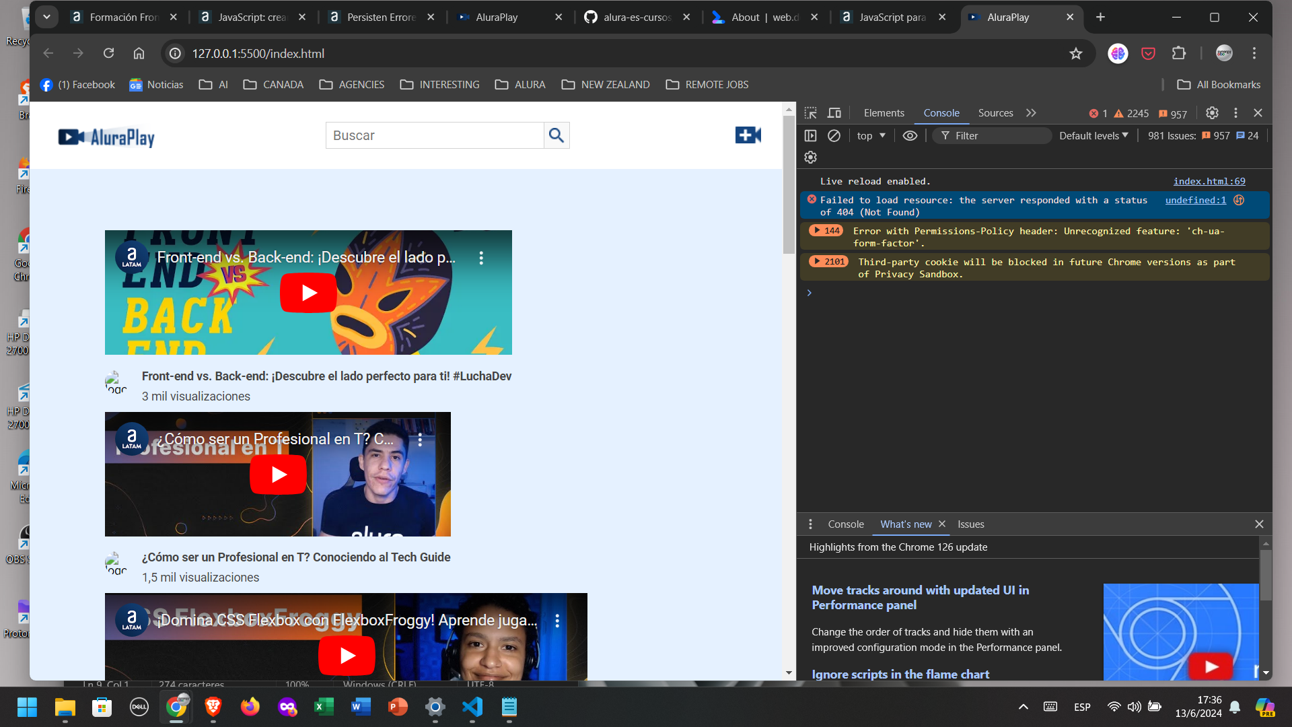The height and width of the screenshot is (727, 1292).
Task: Click the DevTools Console panel tab
Action: pyautogui.click(x=939, y=112)
